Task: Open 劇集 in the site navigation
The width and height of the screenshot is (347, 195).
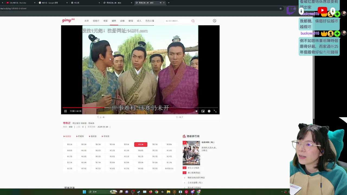Action: (114, 21)
